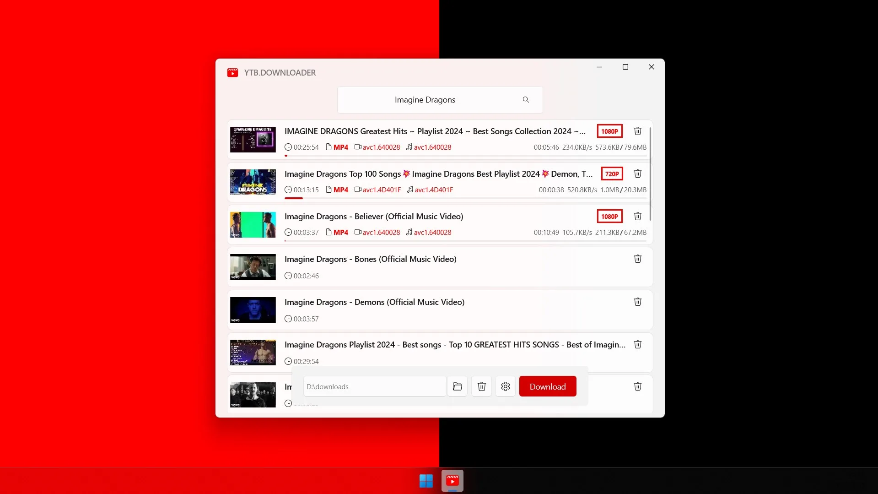
Task: Delete the Imagine Dragons Top 100 Songs entry
Action: (637, 174)
